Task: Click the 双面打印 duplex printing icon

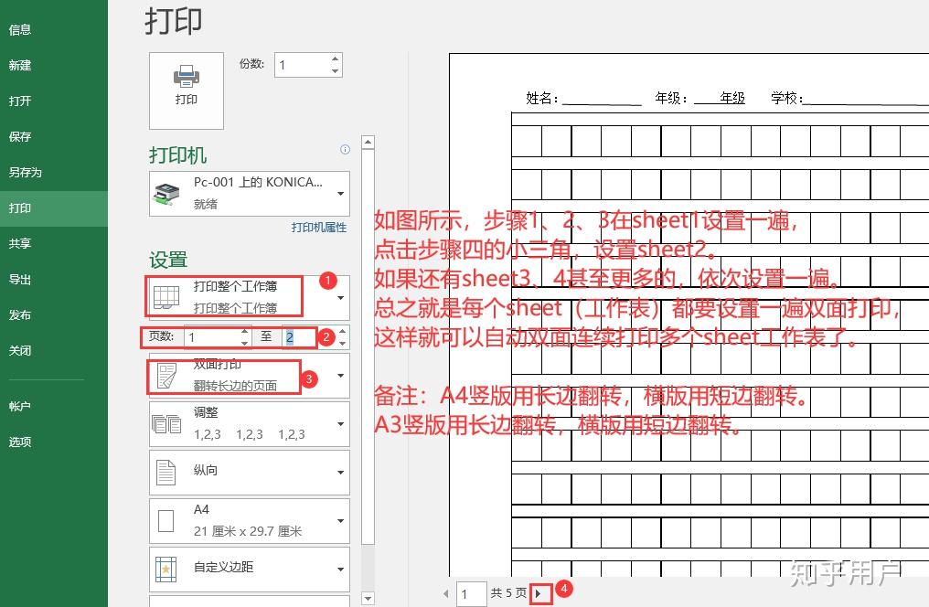Action: (x=167, y=376)
